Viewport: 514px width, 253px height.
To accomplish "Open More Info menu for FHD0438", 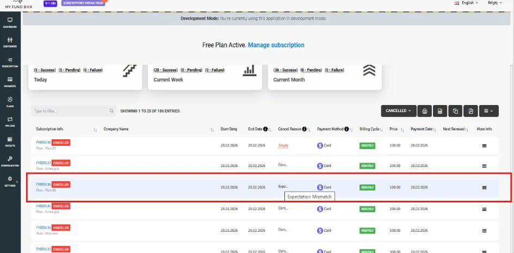I will pos(484,145).
